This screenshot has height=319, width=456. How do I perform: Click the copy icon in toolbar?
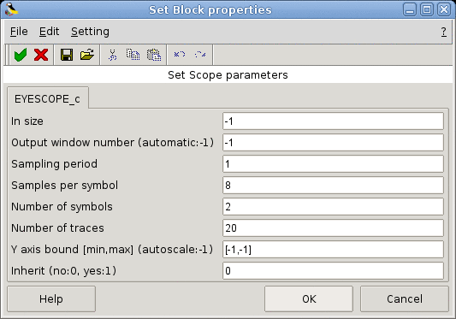pyautogui.click(x=133, y=55)
